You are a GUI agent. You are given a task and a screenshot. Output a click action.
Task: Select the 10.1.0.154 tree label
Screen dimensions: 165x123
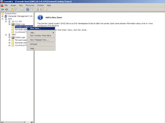click(x=16, y=22)
